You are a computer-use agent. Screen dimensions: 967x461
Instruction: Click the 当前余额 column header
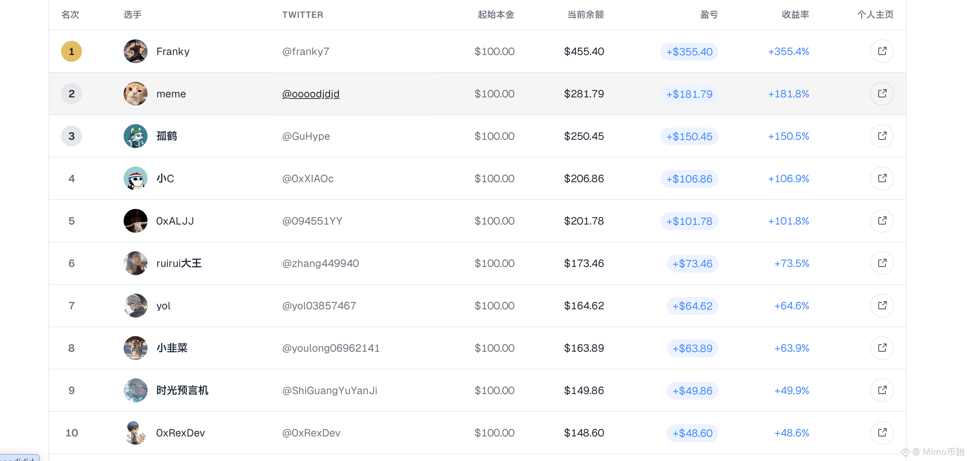(585, 14)
